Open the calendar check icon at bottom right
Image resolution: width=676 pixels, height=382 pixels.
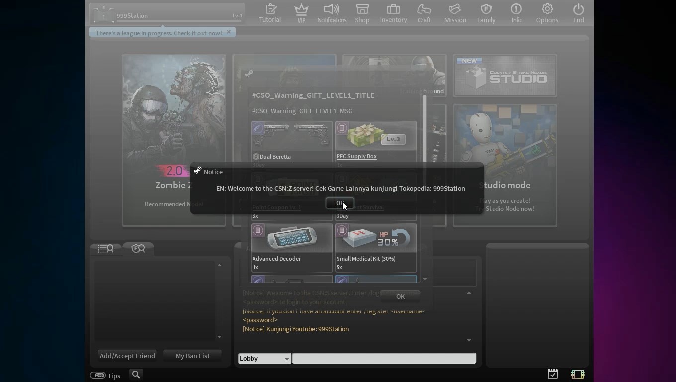tap(552, 374)
